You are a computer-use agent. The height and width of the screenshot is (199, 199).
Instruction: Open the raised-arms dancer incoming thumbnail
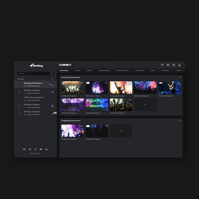(121, 88)
